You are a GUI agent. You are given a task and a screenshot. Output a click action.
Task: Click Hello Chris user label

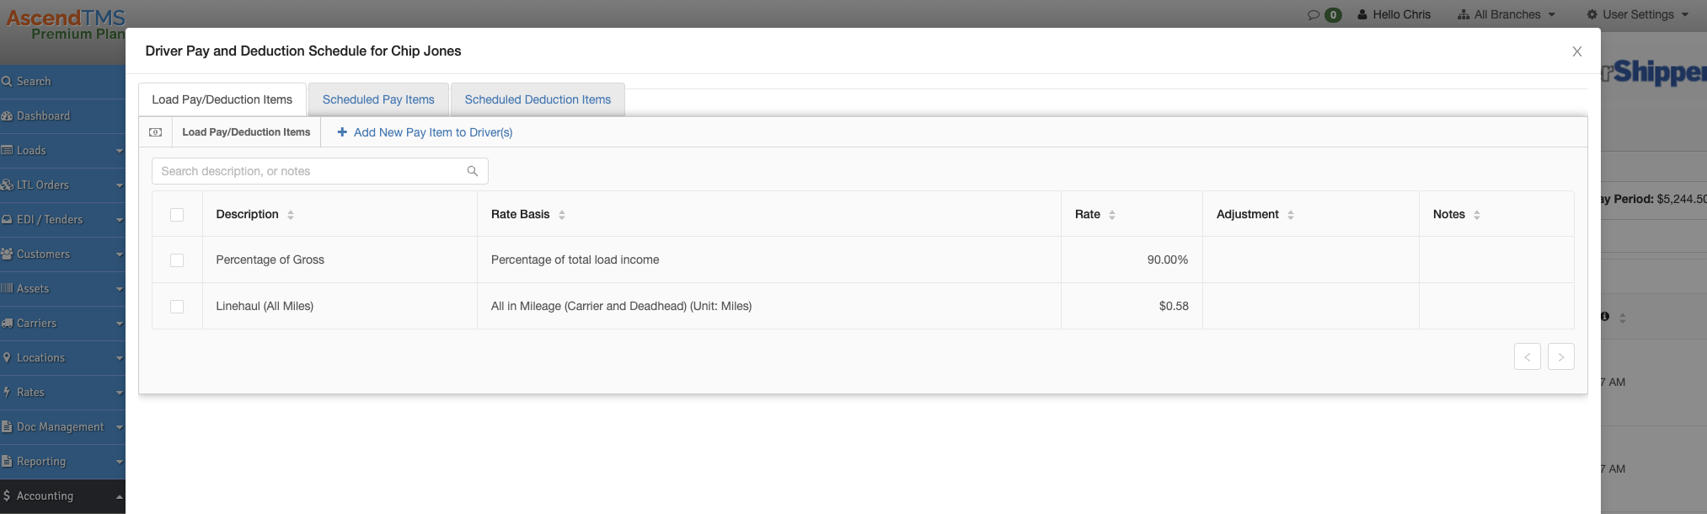click(1402, 15)
